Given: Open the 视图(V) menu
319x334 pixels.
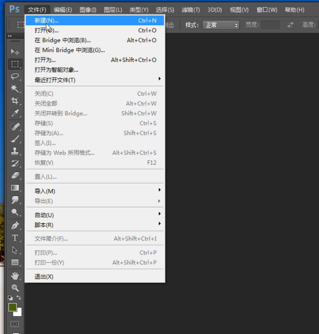Looking at the screenshot, I should (239, 10).
